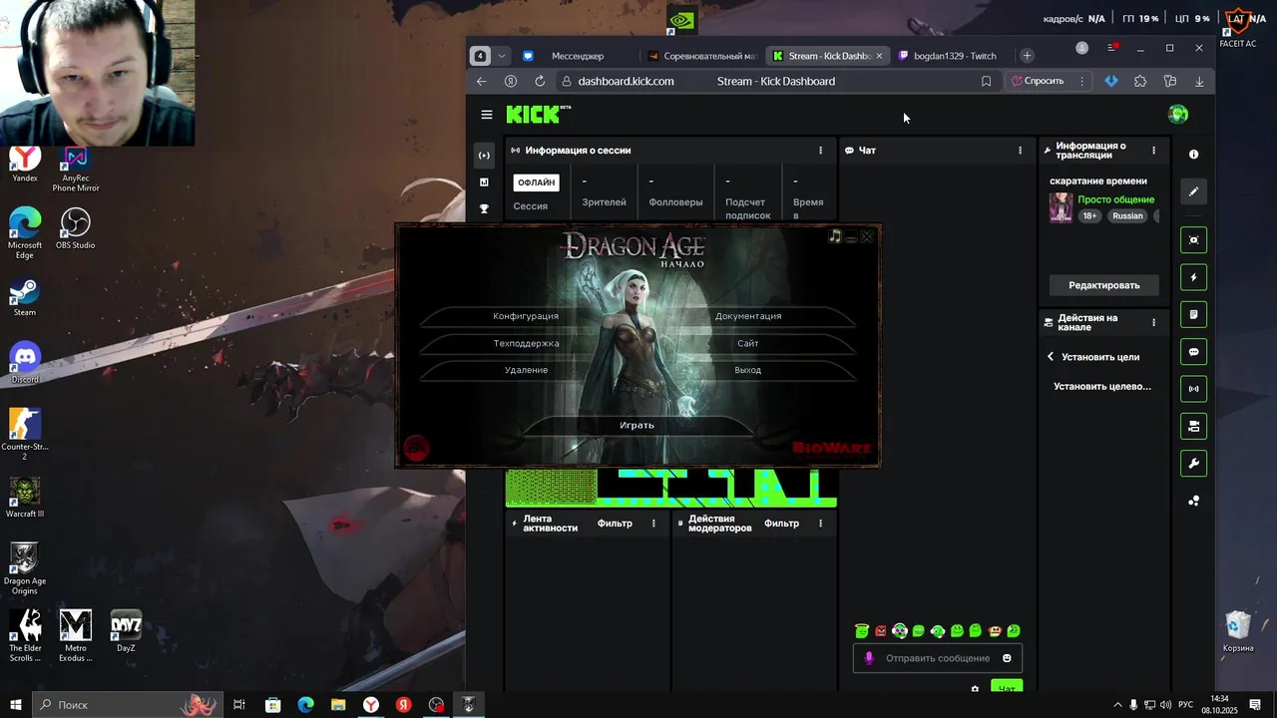
Task: Open options menu of Чат panel
Action: pos(1020,151)
